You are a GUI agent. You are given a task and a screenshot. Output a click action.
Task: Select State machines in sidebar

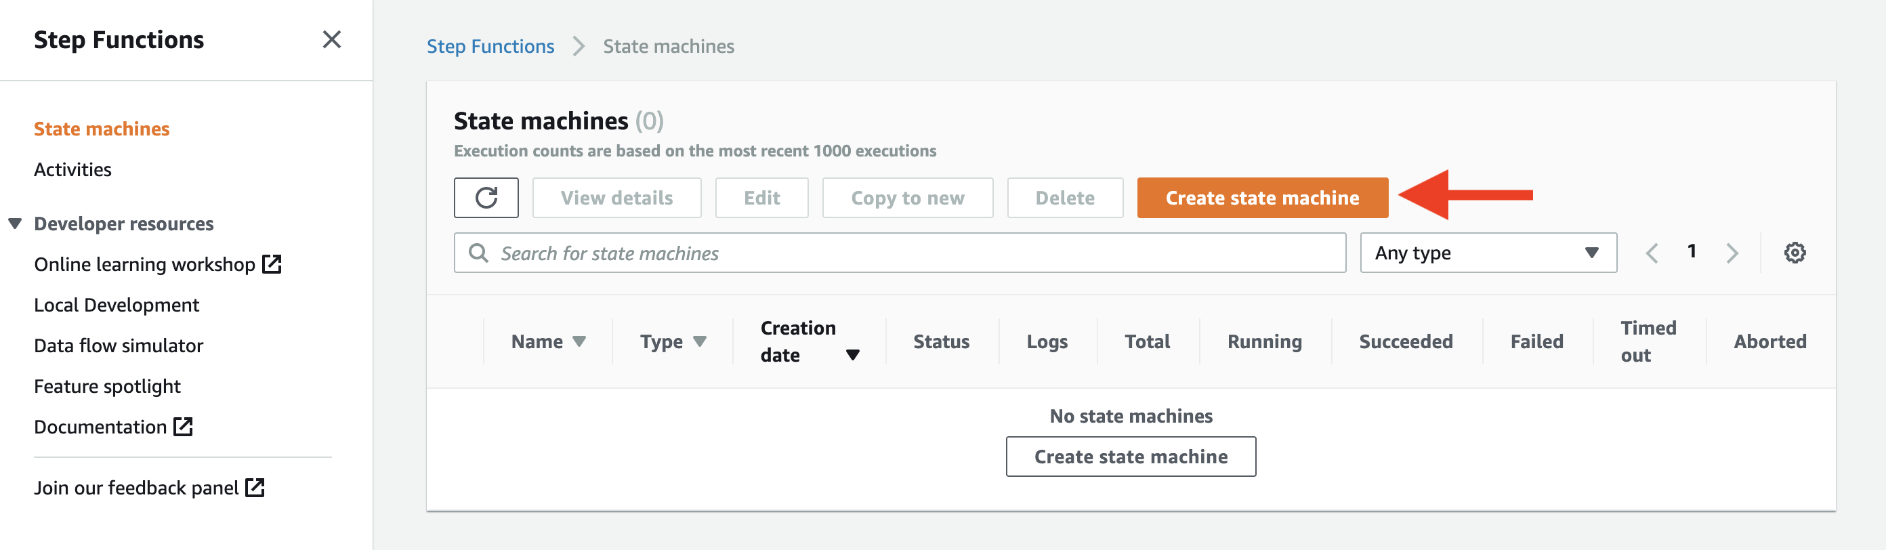coord(102,129)
